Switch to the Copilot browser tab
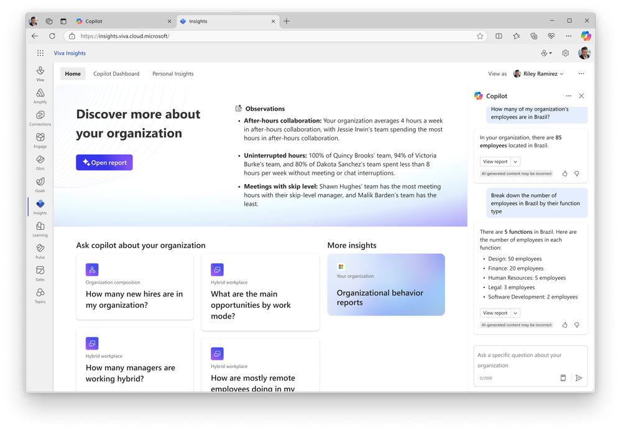 [x=124, y=21]
